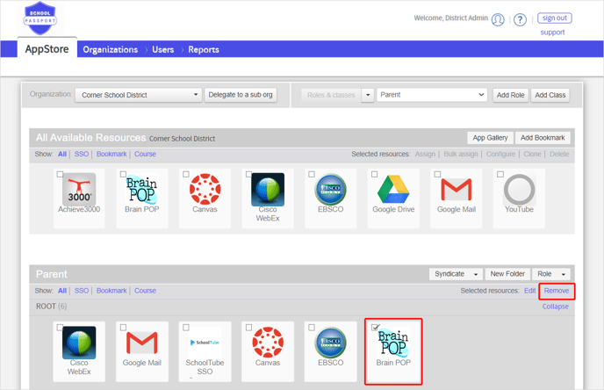Click the Clone selected resources link
The height and width of the screenshot is (390, 604).
tap(532, 154)
